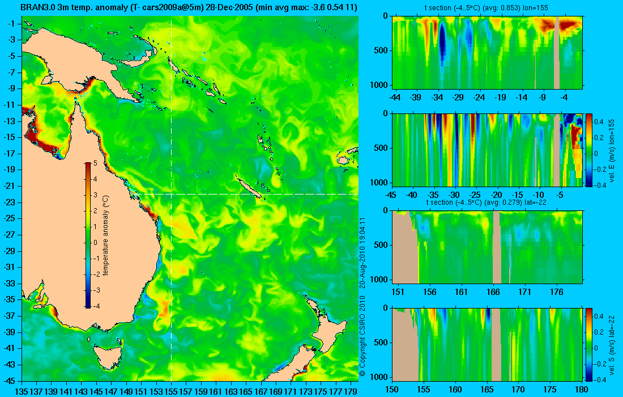
Task: Select the "-45" tick below the vel. E section
Action: coord(391,195)
